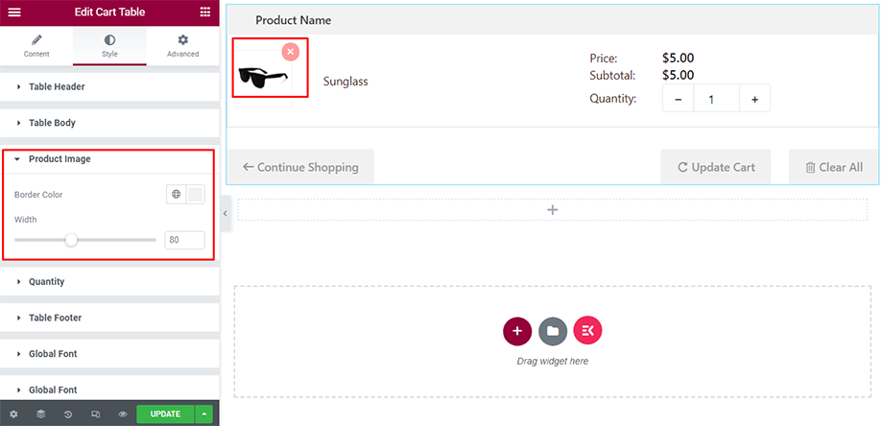This screenshot has width=882, height=426.
Task: Expand the Table Header section
Action: [57, 86]
